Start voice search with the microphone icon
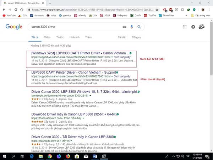 (132, 27)
